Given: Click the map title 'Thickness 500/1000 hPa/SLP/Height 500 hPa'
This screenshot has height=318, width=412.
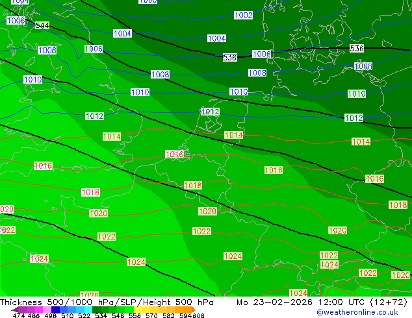Looking at the screenshot, I should coord(107,302).
